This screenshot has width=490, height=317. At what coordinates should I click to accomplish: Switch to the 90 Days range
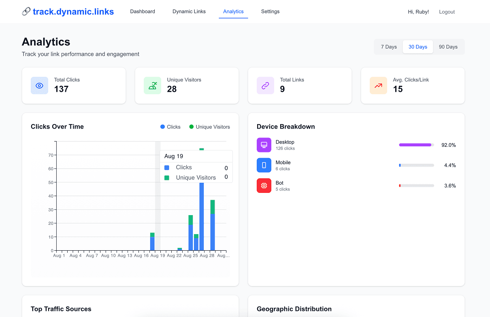[x=448, y=47]
